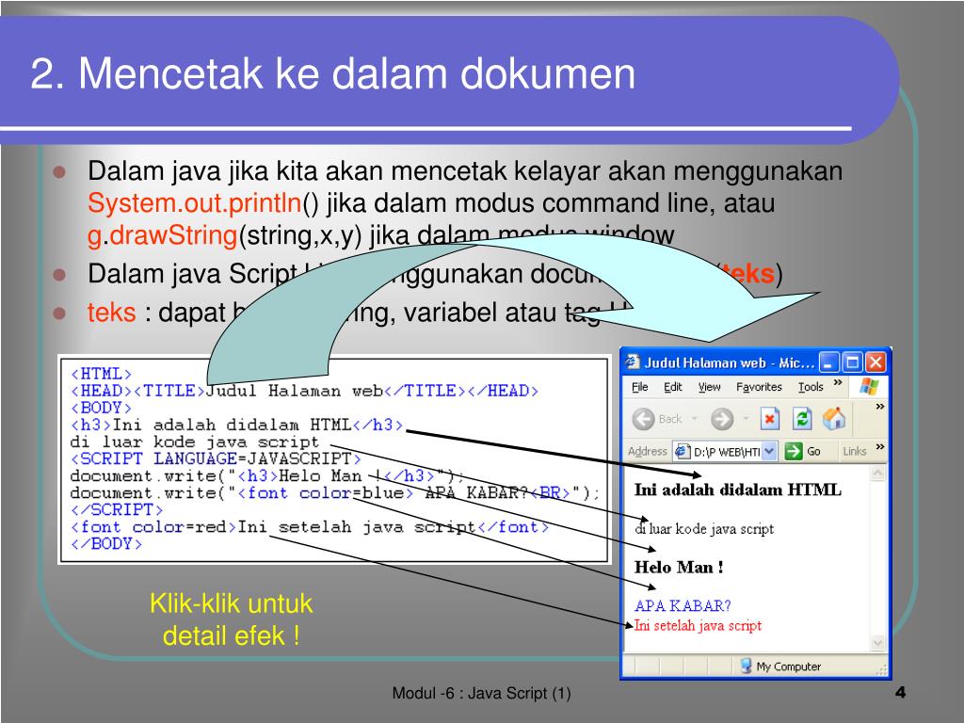The height and width of the screenshot is (723, 964).
Task: Stop page loading with the red X icon
Action: 769,419
